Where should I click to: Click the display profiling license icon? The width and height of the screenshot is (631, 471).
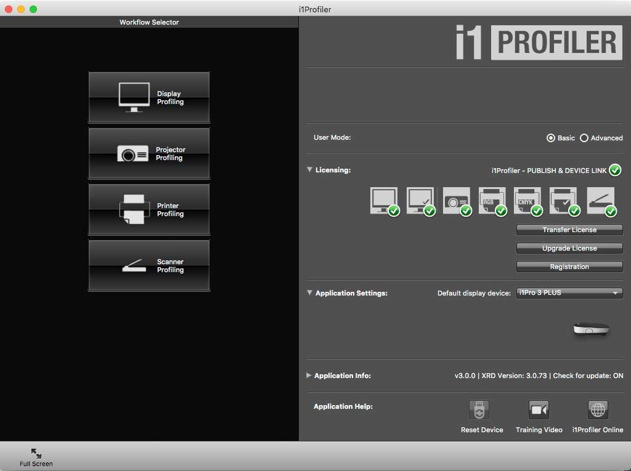[x=385, y=201]
